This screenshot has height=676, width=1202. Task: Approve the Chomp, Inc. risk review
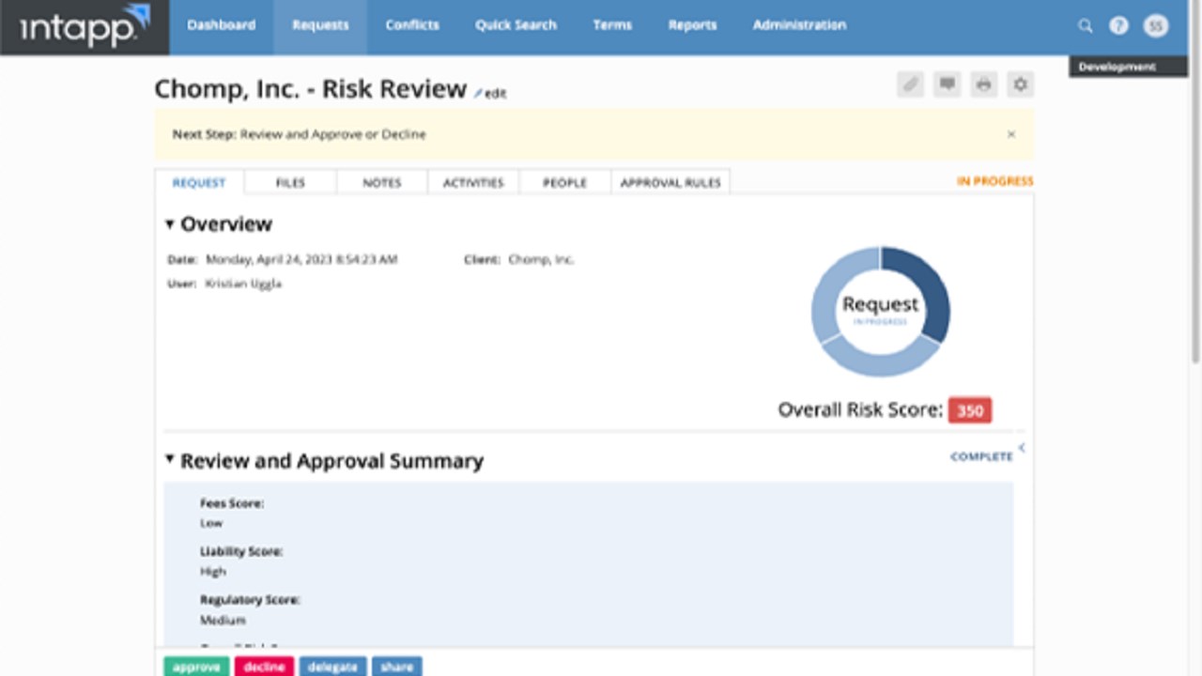(195, 667)
